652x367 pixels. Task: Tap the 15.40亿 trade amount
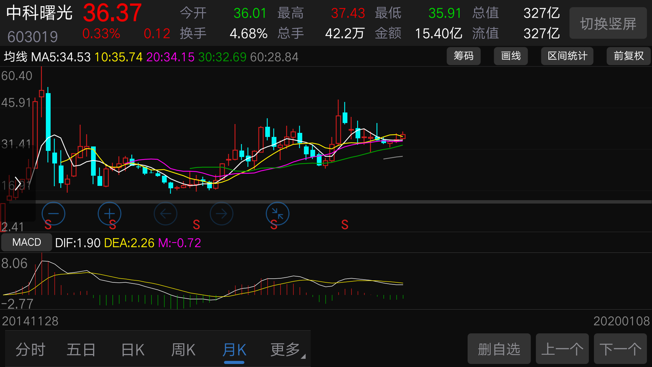439,33
